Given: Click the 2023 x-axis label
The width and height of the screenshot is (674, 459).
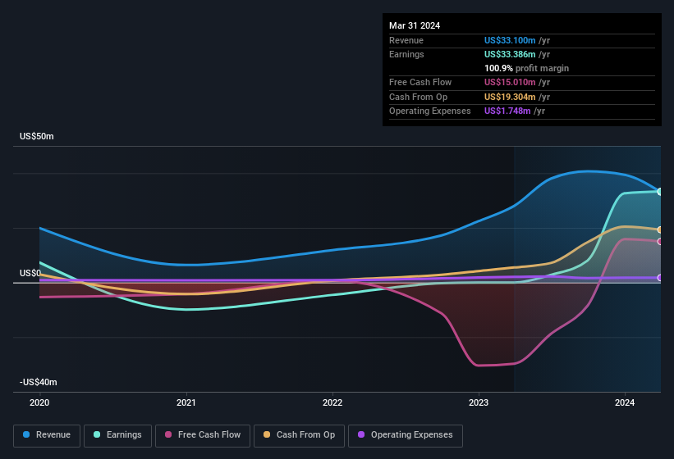Looking at the screenshot, I should [479, 402].
